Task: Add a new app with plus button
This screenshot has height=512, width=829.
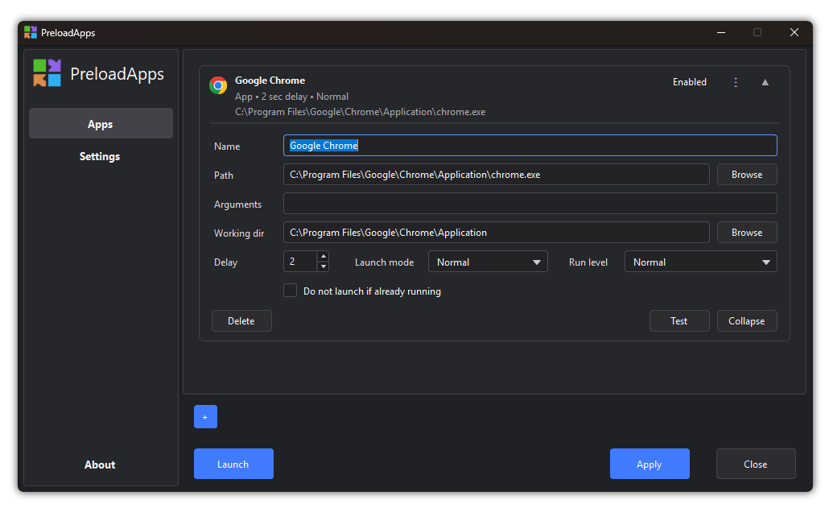Action: [x=205, y=417]
